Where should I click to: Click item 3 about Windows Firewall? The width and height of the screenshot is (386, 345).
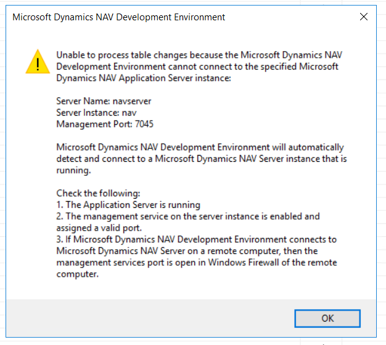coord(197,256)
